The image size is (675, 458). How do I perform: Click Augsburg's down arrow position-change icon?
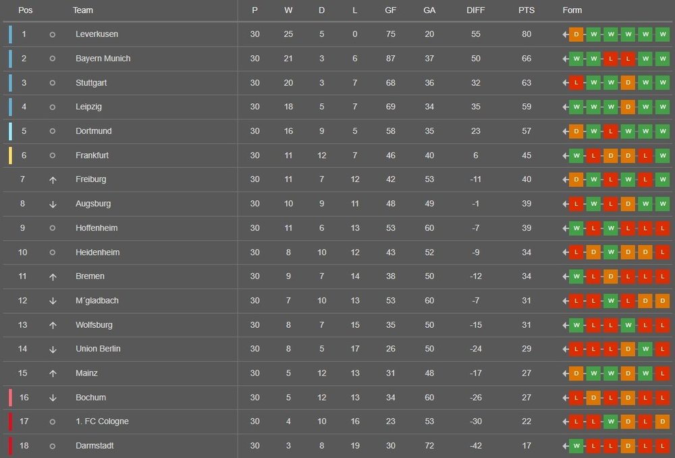[x=53, y=204]
